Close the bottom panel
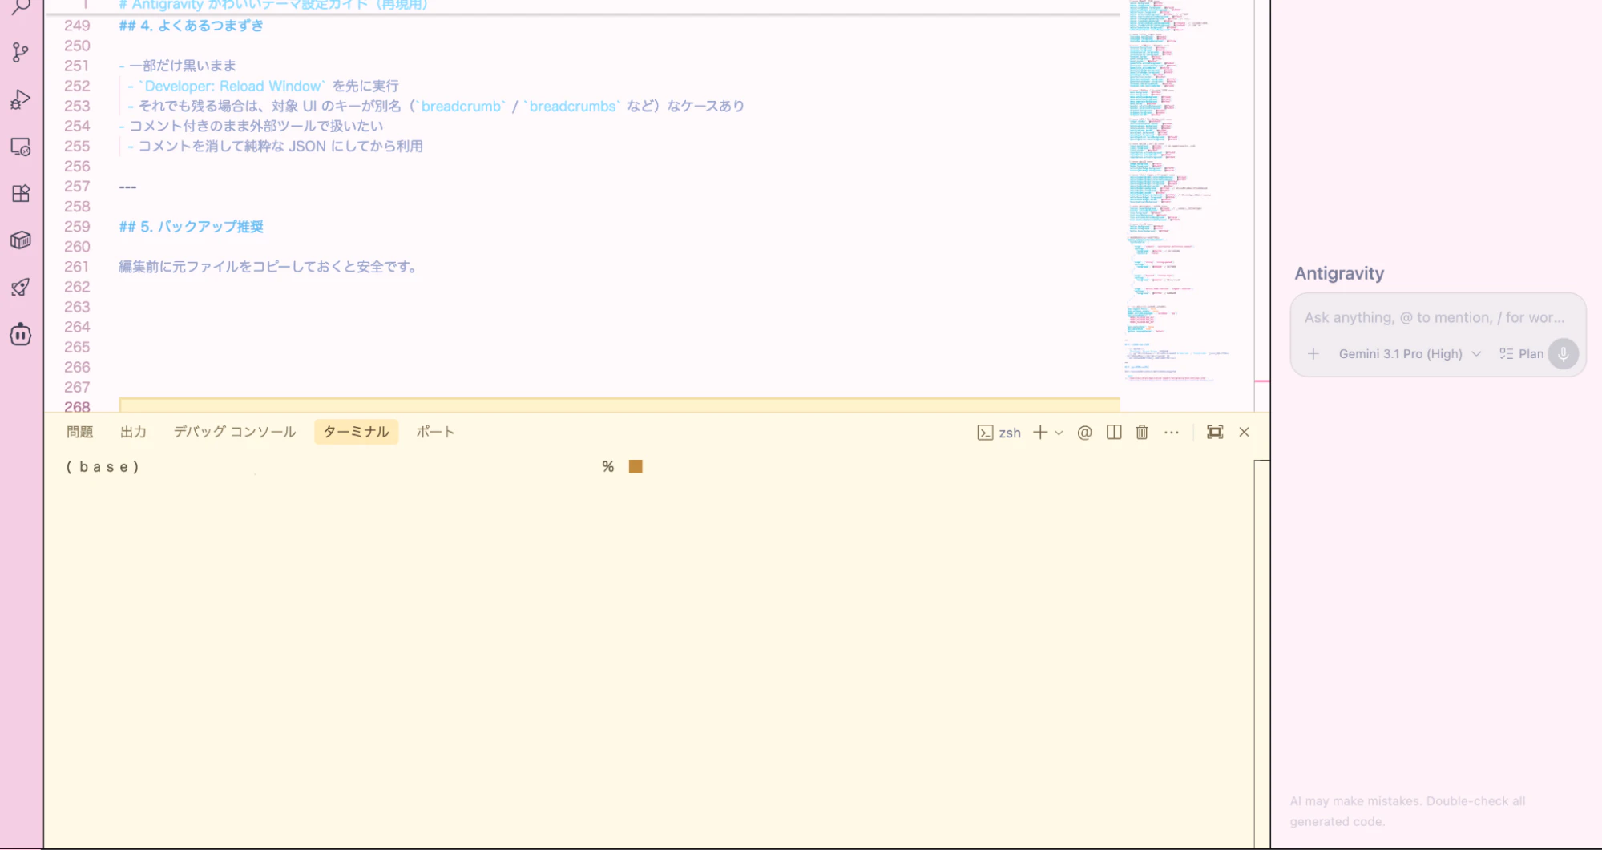Screen dimensions: 1602x850 point(1244,433)
